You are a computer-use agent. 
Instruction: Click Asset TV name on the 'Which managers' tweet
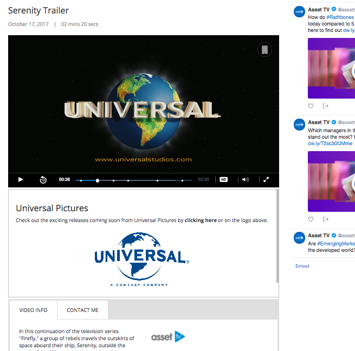pos(319,122)
